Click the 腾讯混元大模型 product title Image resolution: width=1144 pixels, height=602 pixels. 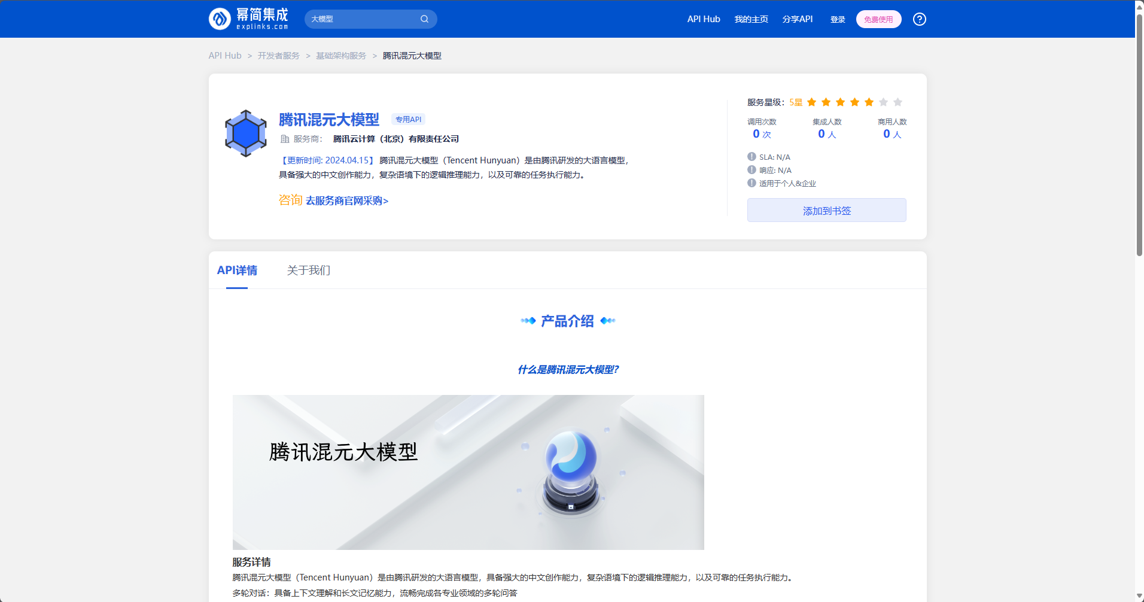(x=329, y=120)
